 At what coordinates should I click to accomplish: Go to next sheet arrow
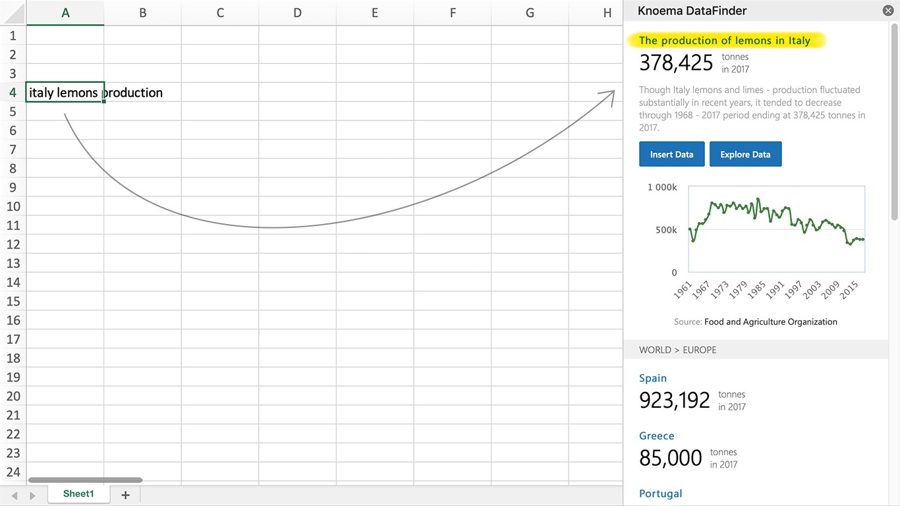pos(32,495)
